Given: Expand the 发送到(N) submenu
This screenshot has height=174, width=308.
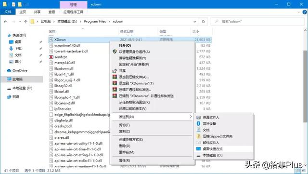Looking at the screenshot, I should click(x=152, y=117).
